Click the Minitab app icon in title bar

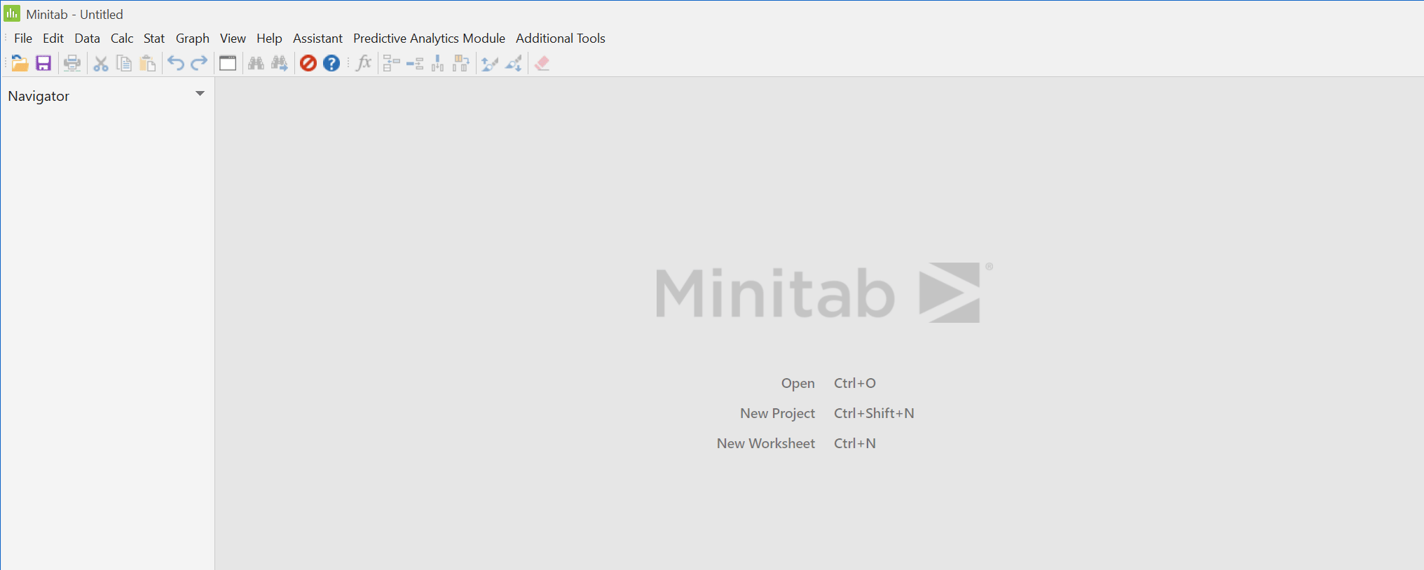click(12, 13)
